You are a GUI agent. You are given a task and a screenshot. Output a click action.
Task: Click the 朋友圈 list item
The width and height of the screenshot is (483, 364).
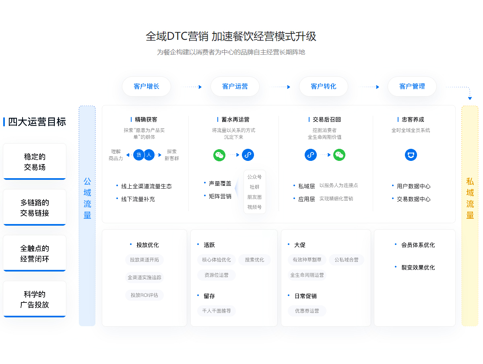pos(254,197)
